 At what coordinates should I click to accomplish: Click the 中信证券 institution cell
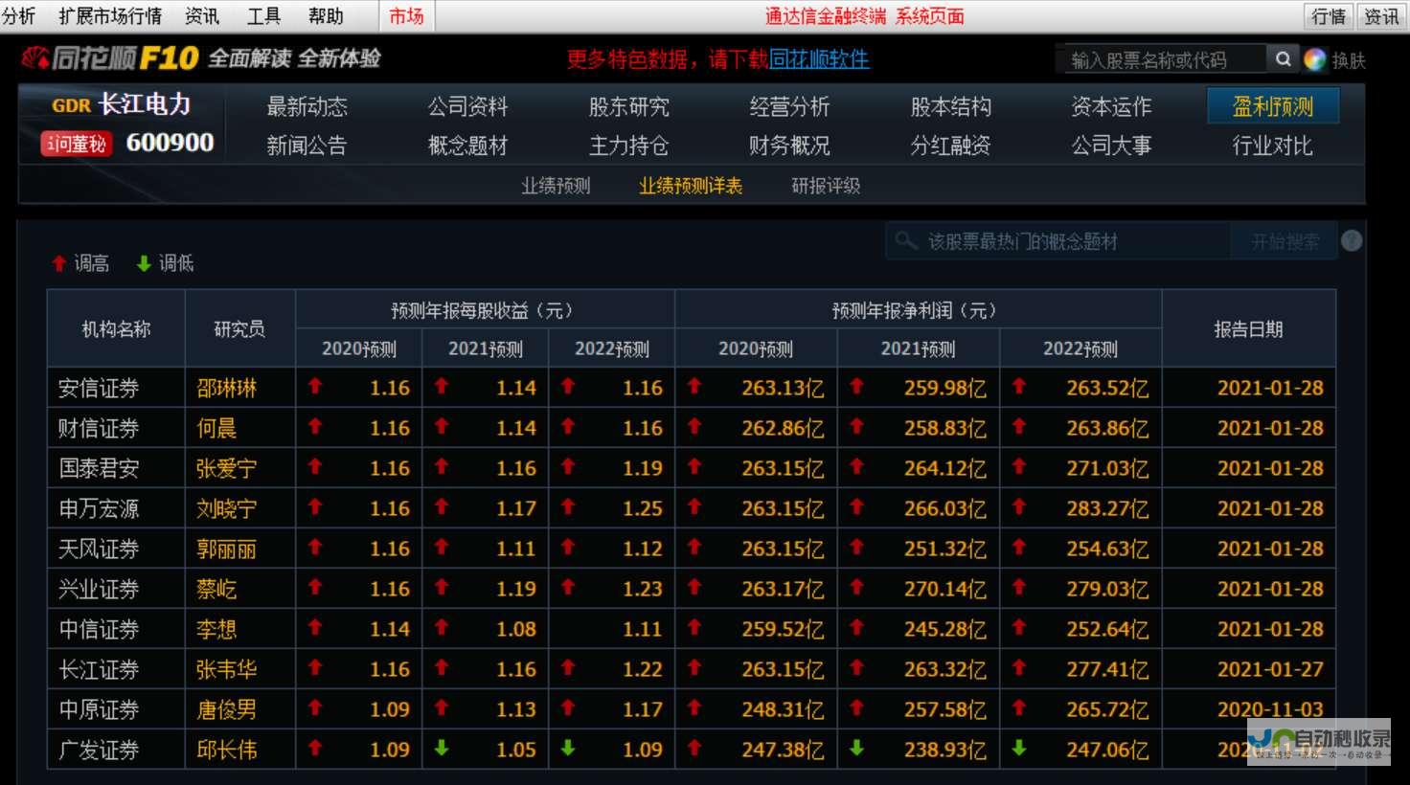[116, 629]
